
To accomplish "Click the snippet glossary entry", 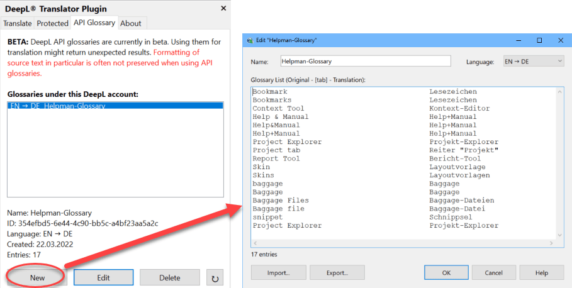I will click(268, 218).
